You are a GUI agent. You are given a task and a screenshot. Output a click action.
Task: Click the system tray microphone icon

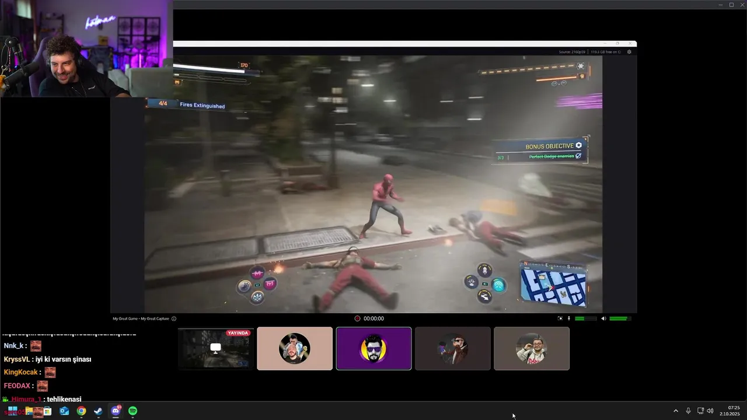point(689,411)
